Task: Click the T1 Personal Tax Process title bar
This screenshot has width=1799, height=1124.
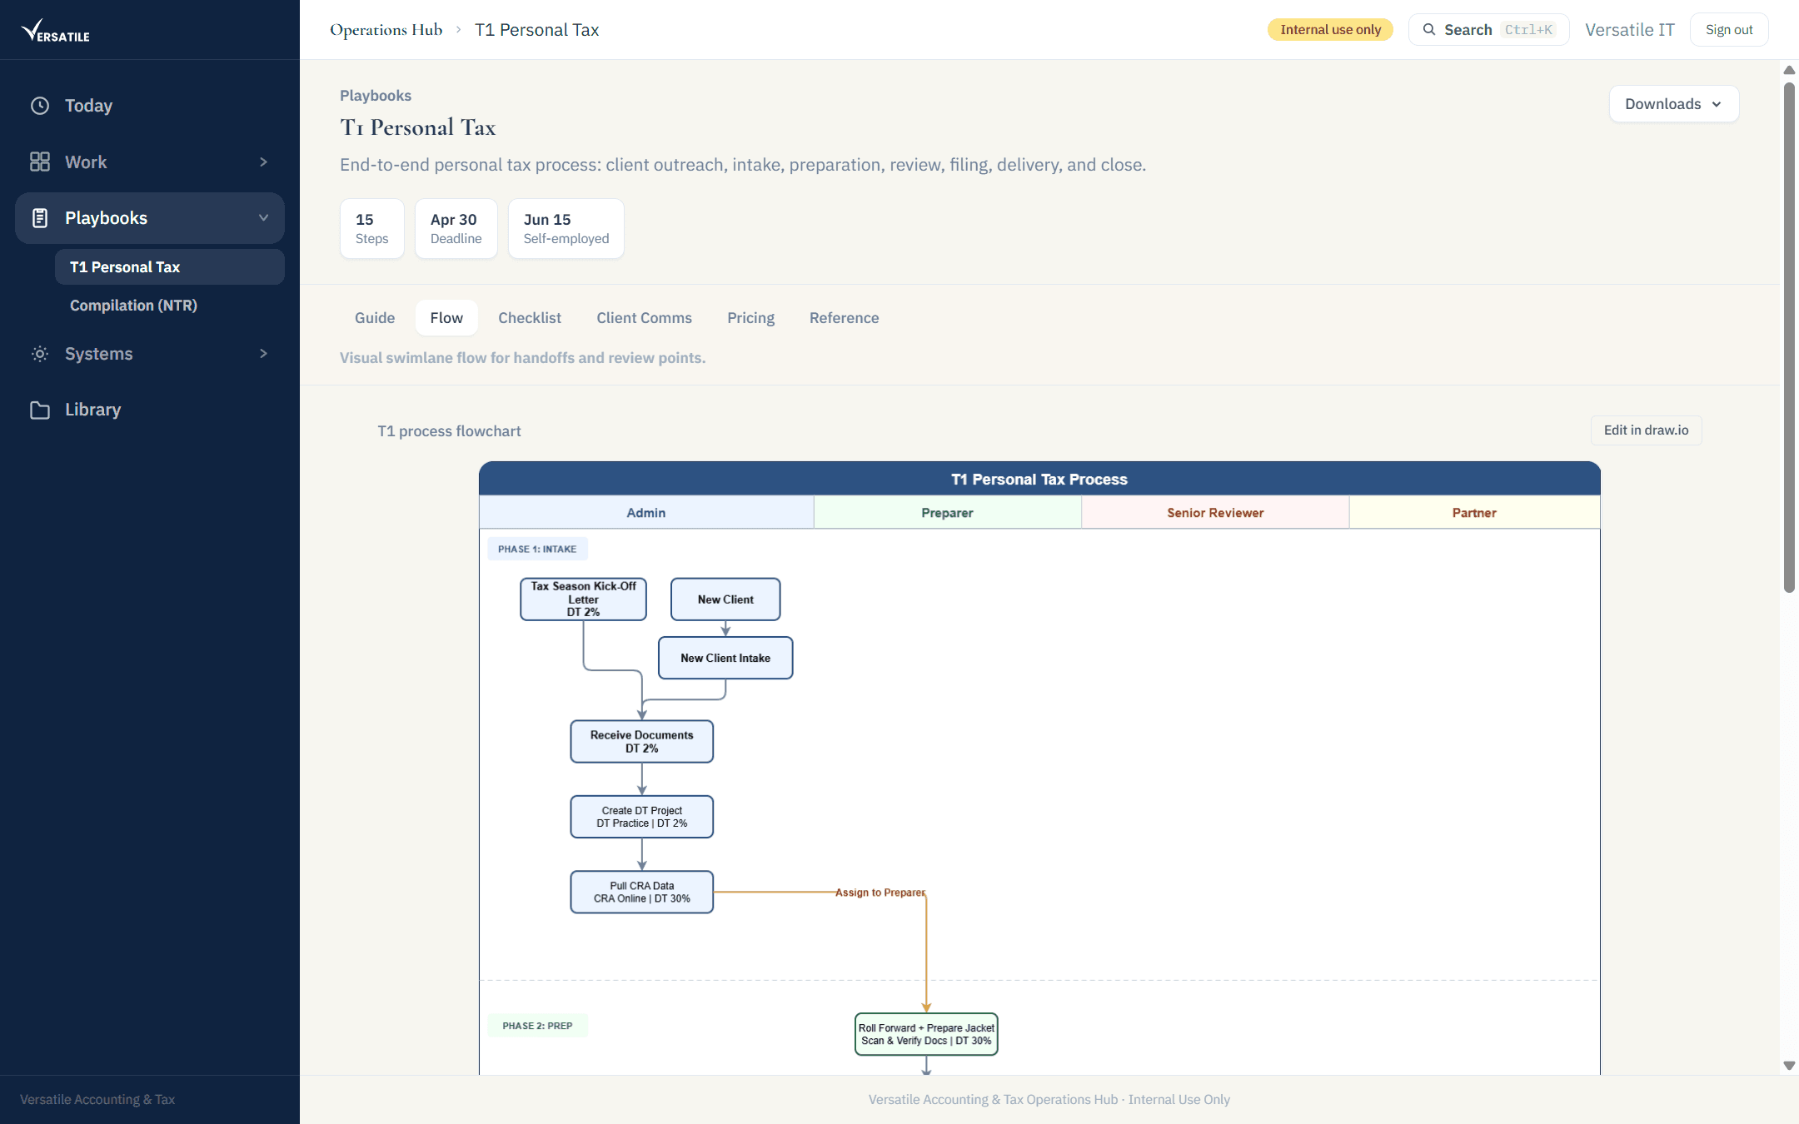Action: 1039,480
